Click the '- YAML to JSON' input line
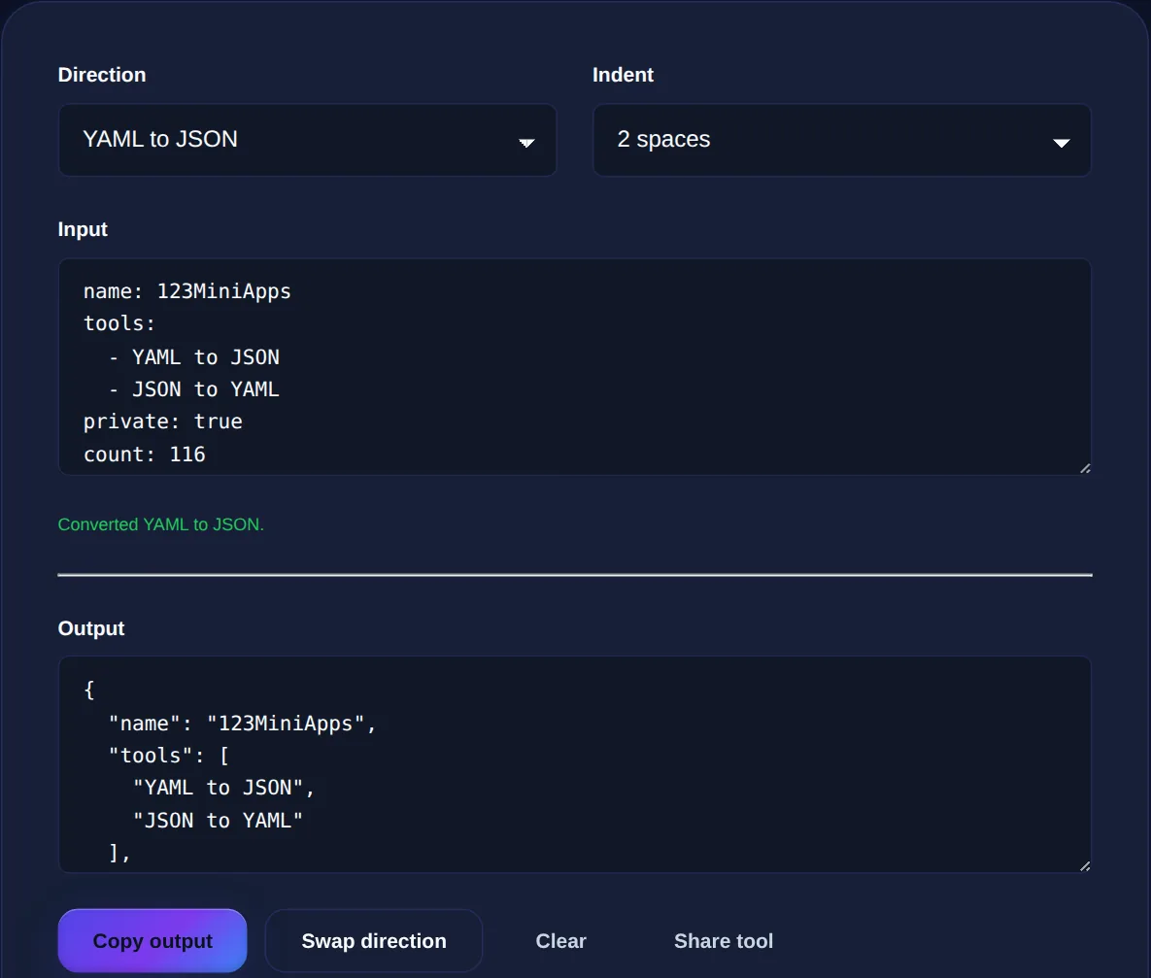Image resolution: width=1151 pixels, height=978 pixels. click(x=194, y=356)
